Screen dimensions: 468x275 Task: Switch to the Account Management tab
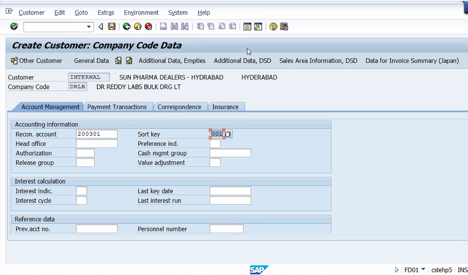tap(50, 107)
